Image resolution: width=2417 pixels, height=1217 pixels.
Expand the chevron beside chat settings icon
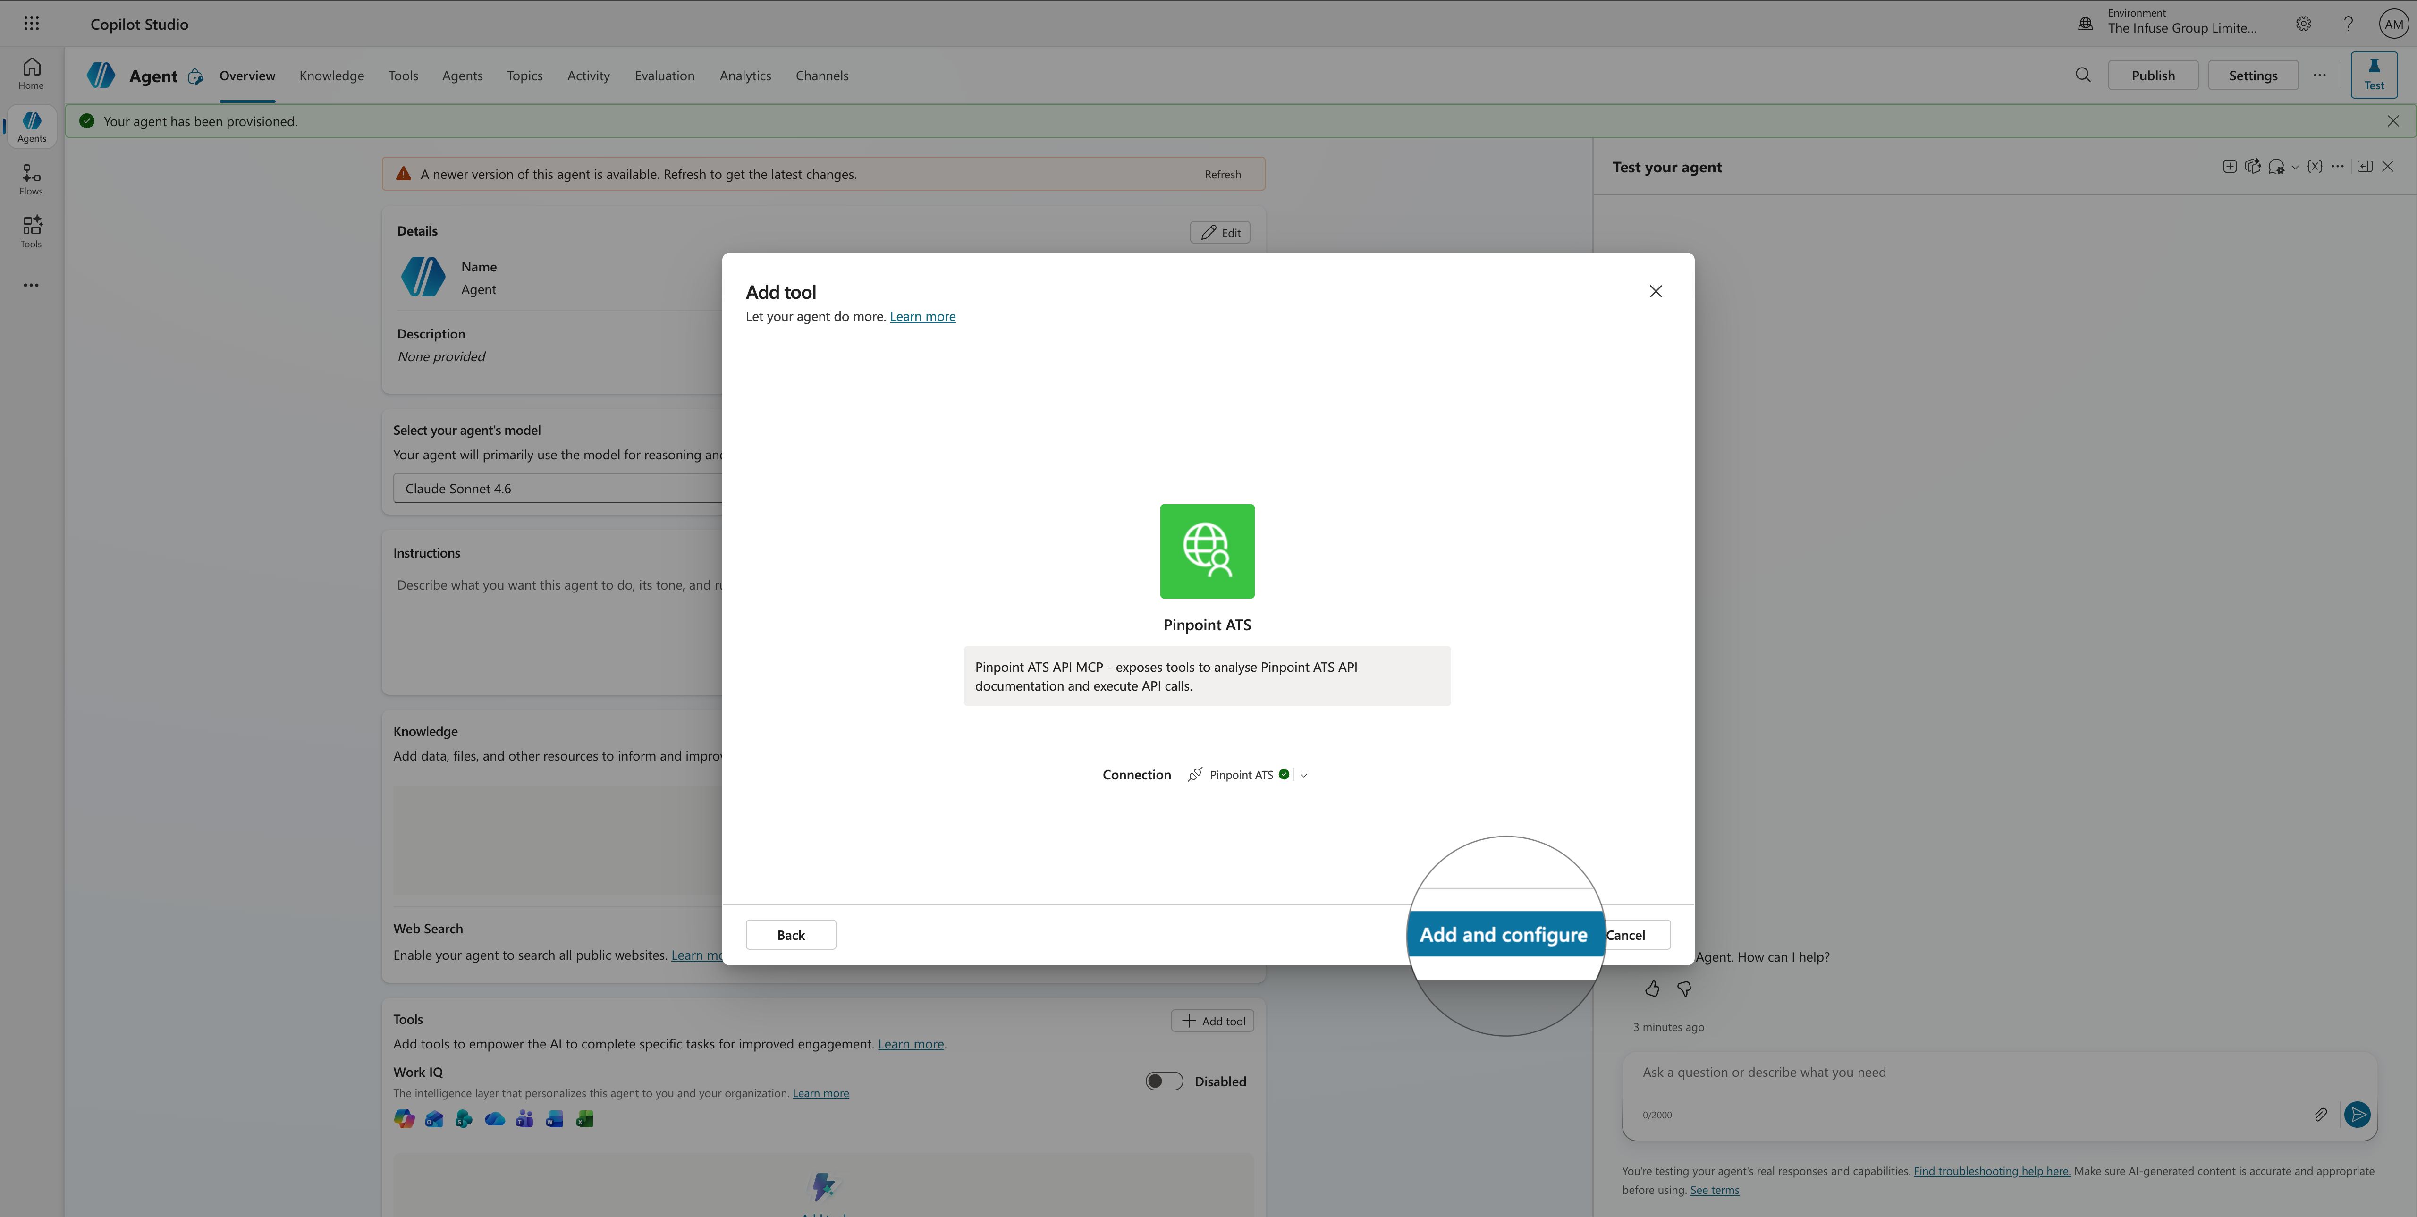tap(2295, 167)
